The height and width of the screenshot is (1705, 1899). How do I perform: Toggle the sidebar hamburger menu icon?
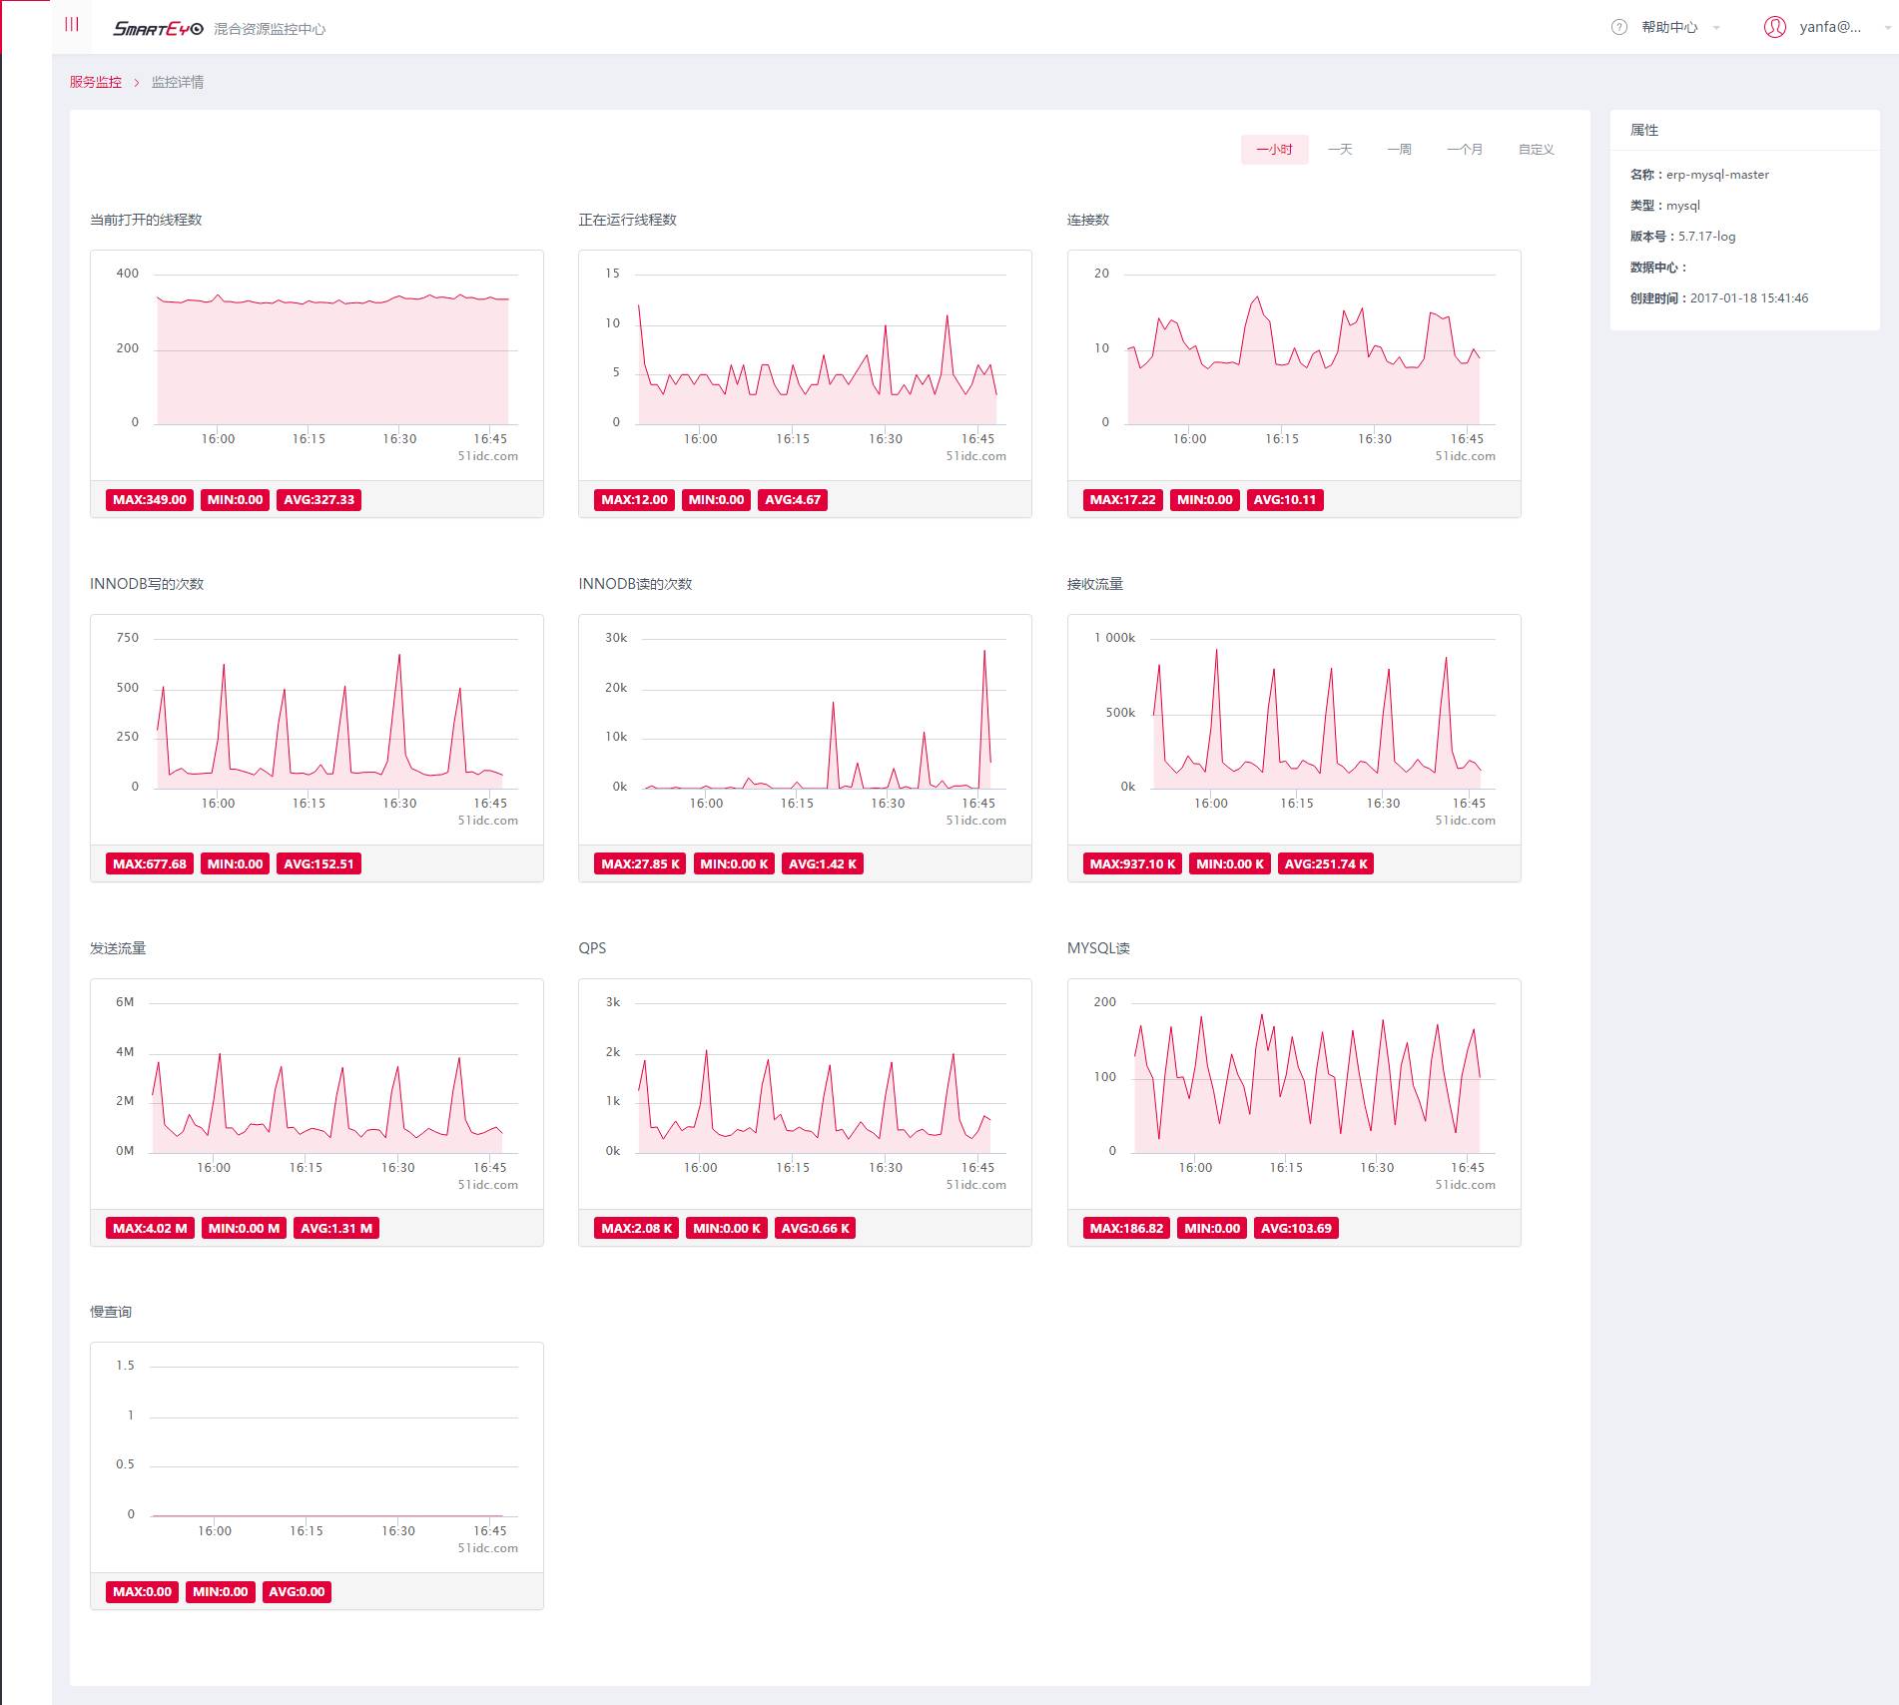[72, 25]
